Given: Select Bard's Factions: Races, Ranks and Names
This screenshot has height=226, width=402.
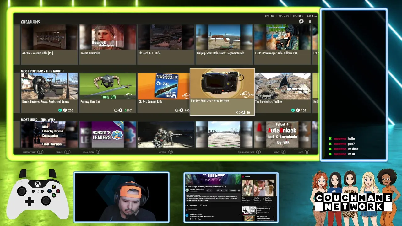Looking at the screenshot, I should pyautogui.click(x=49, y=93).
